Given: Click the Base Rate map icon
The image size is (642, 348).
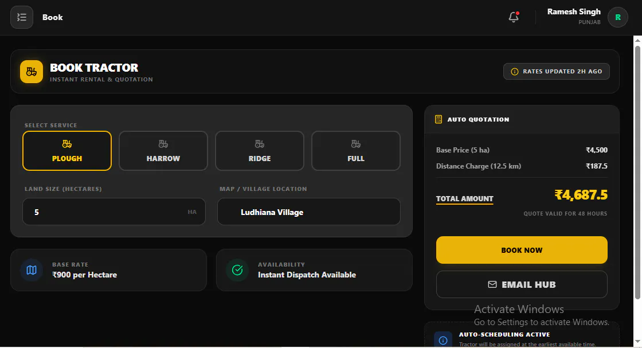Looking at the screenshot, I should point(32,270).
